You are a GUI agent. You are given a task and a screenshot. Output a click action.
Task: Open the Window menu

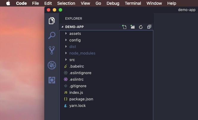[x=154, y=3]
